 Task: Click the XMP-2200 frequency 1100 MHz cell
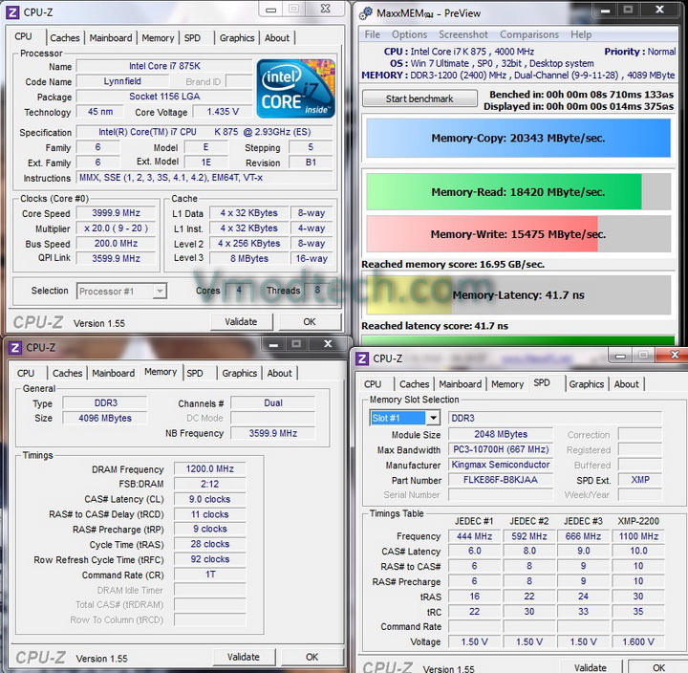click(638, 536)
